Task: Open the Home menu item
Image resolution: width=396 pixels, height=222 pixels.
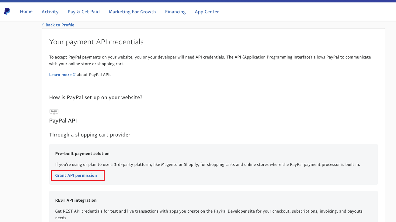Action: pyautogui.click(x=26, y=12)
